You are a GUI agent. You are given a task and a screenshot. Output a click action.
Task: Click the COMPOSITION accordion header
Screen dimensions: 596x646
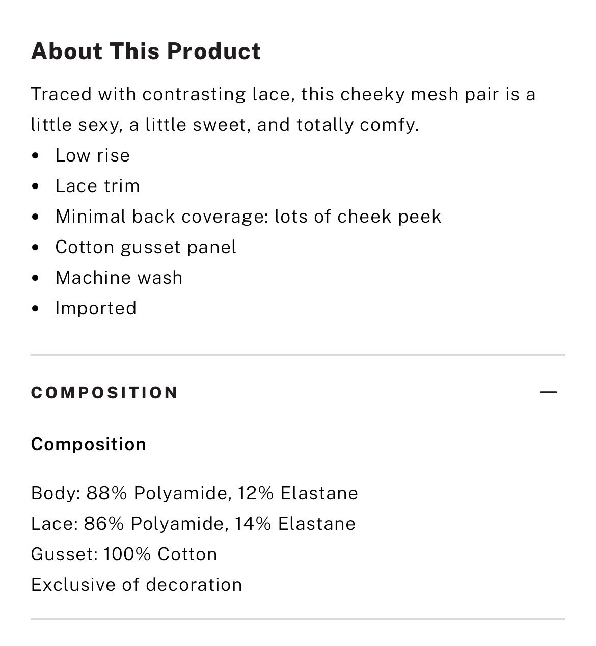point(104,393)
